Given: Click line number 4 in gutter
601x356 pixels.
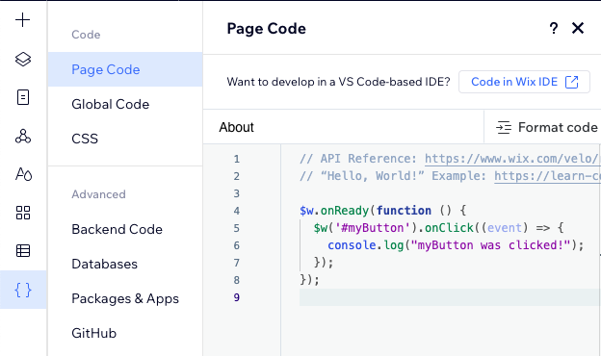Looking at the screenshot, I should click(237, 211).
